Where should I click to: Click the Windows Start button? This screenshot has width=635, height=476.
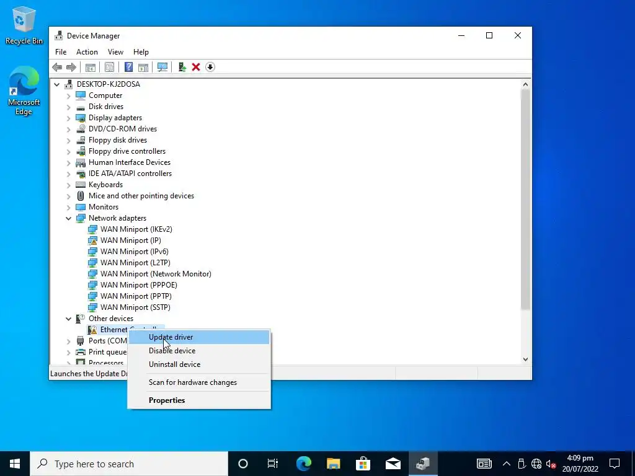coord(15,464)
